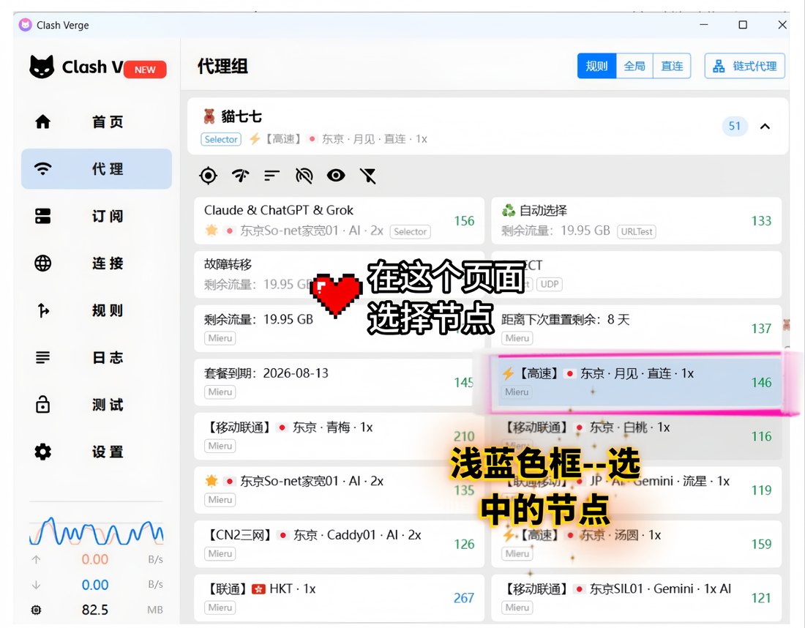Viewport: 805px width, 628px height.
Task: Click the crossed-out signal delay URL icon
Action: (x=304, y=176)
